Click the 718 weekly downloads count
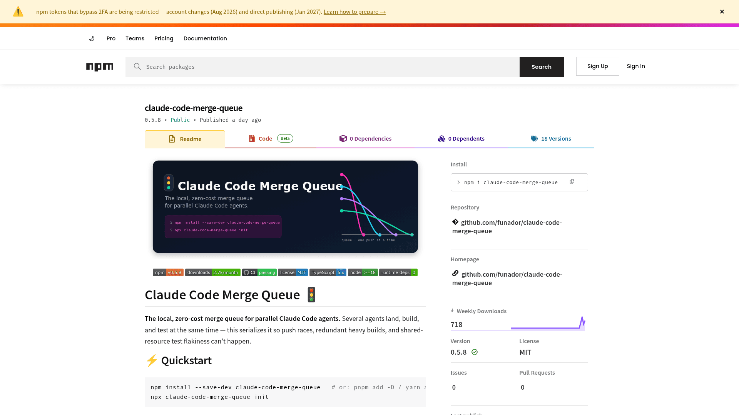The width and height of the screenshot is (739, 415). [x=456, y=325]
